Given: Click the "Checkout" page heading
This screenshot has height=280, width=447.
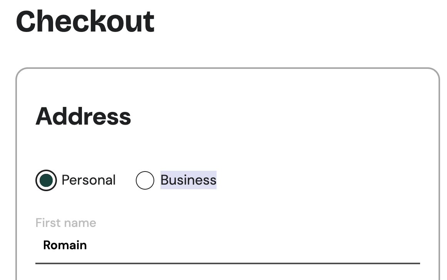Looking at the screenshot, I should [85, 21].
